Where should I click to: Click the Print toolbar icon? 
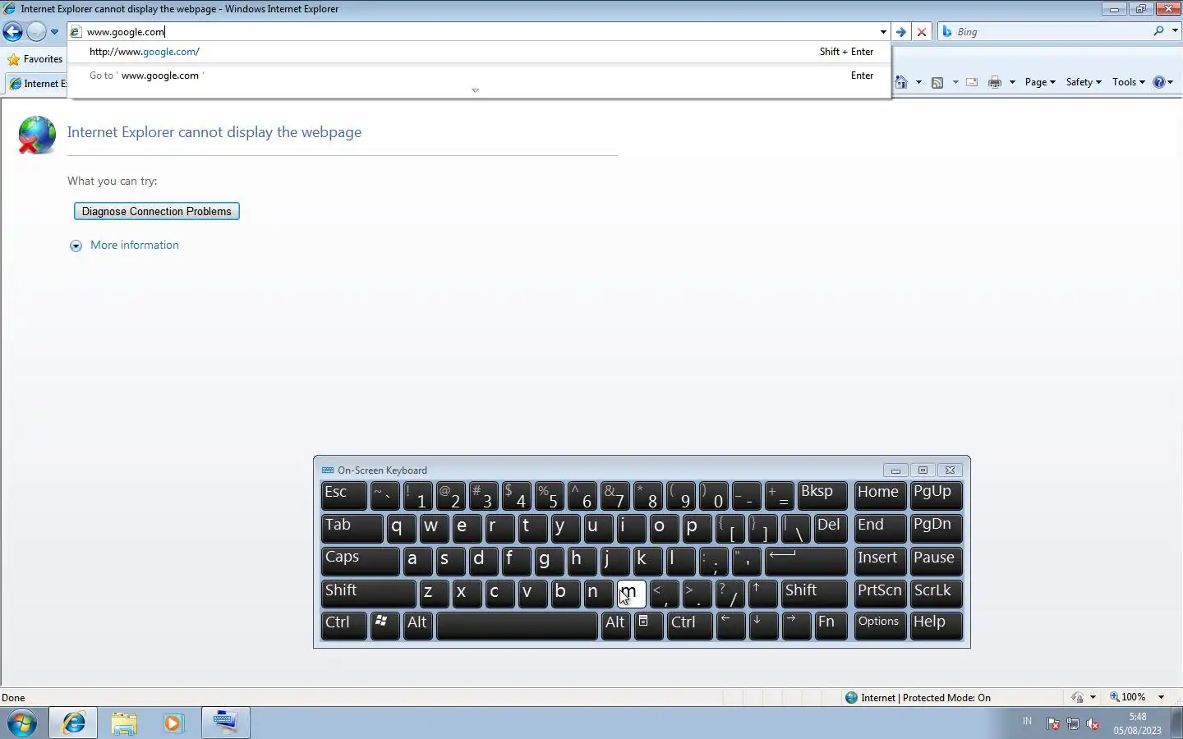click(995, 82)
